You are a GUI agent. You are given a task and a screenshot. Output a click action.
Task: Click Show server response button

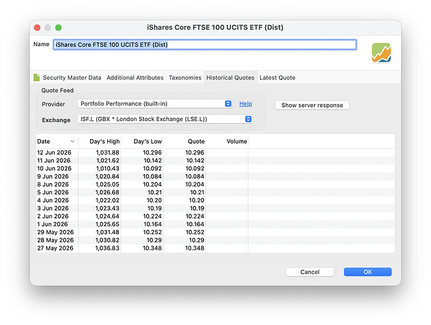click(x=312, y=105)
